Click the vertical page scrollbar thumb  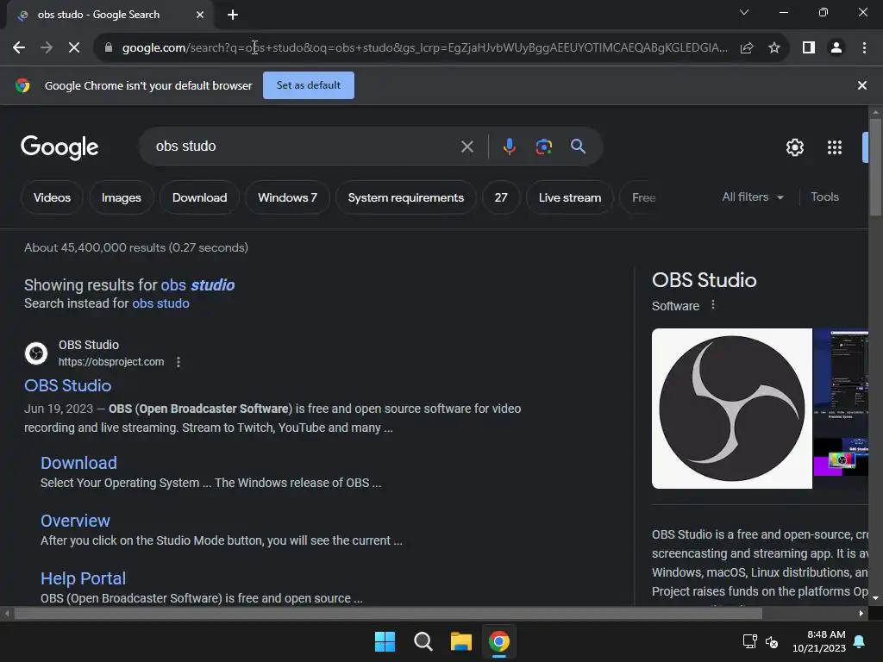(x=875, y=166)
